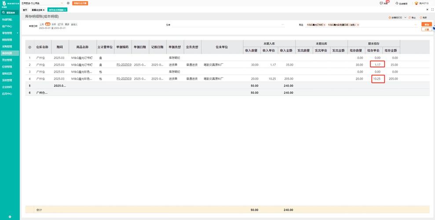Select the 1.17 ending unit price cell
Screen dimensions: 435x220
tap(377, 65)
